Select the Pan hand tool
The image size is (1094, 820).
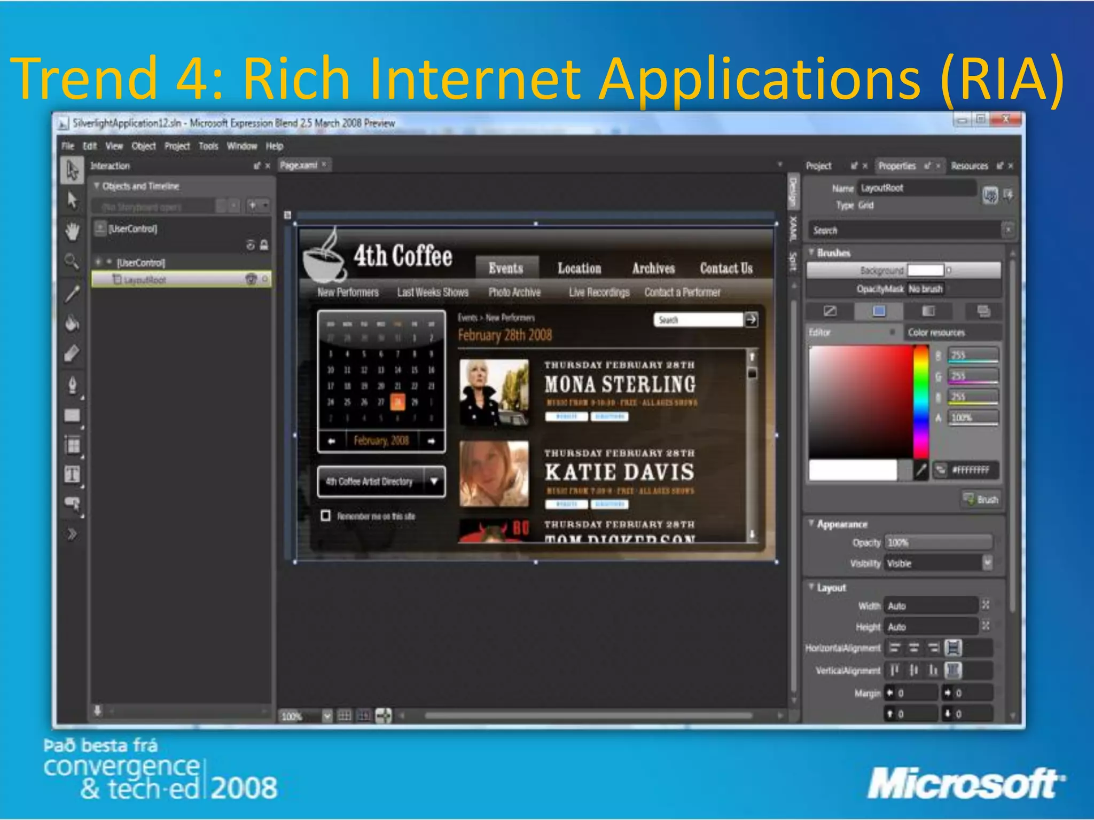pyautogui.click(x=72, y=232)
